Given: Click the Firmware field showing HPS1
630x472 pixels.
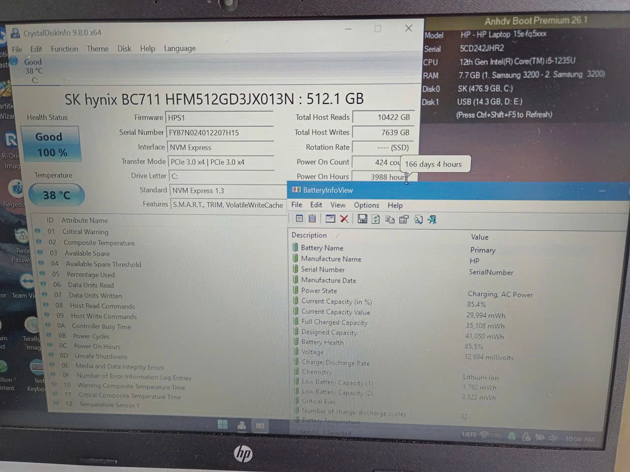Looking at the screenshot, I should tap(220, 118).
